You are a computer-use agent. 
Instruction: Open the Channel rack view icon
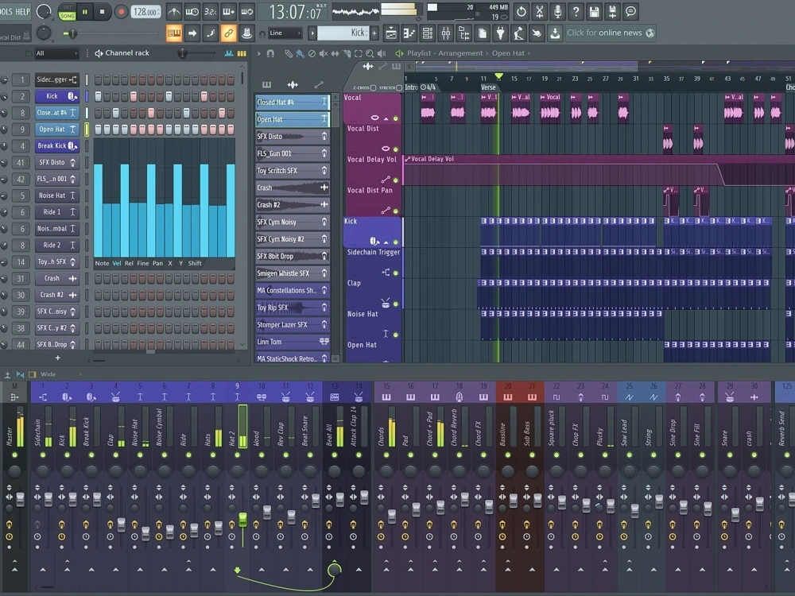tap(428, 33)
